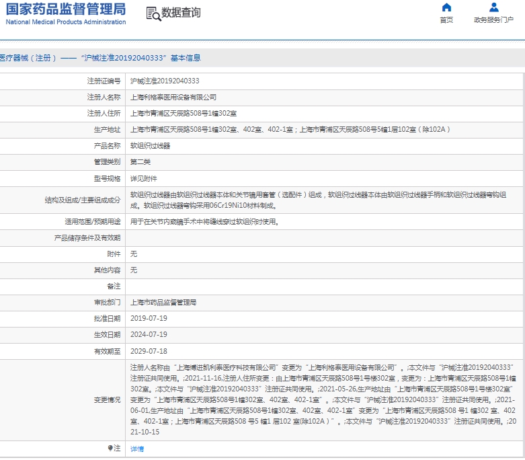Select the 变更情况 label
Image resolution: width=525 pixels, height=460 pixels.
(107, 400)
